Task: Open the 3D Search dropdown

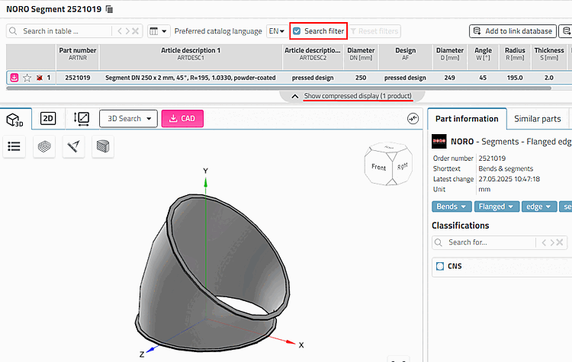Action: click(128, 118)
